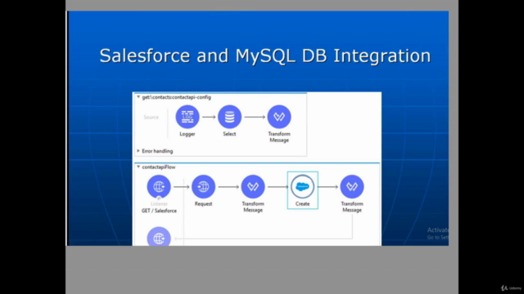
Task: Click the slide title 'Salesforce and MySQL DB Integration'
Action: (265, 56)
